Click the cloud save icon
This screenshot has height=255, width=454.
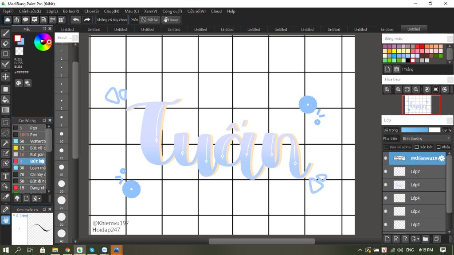pos(8,19)
